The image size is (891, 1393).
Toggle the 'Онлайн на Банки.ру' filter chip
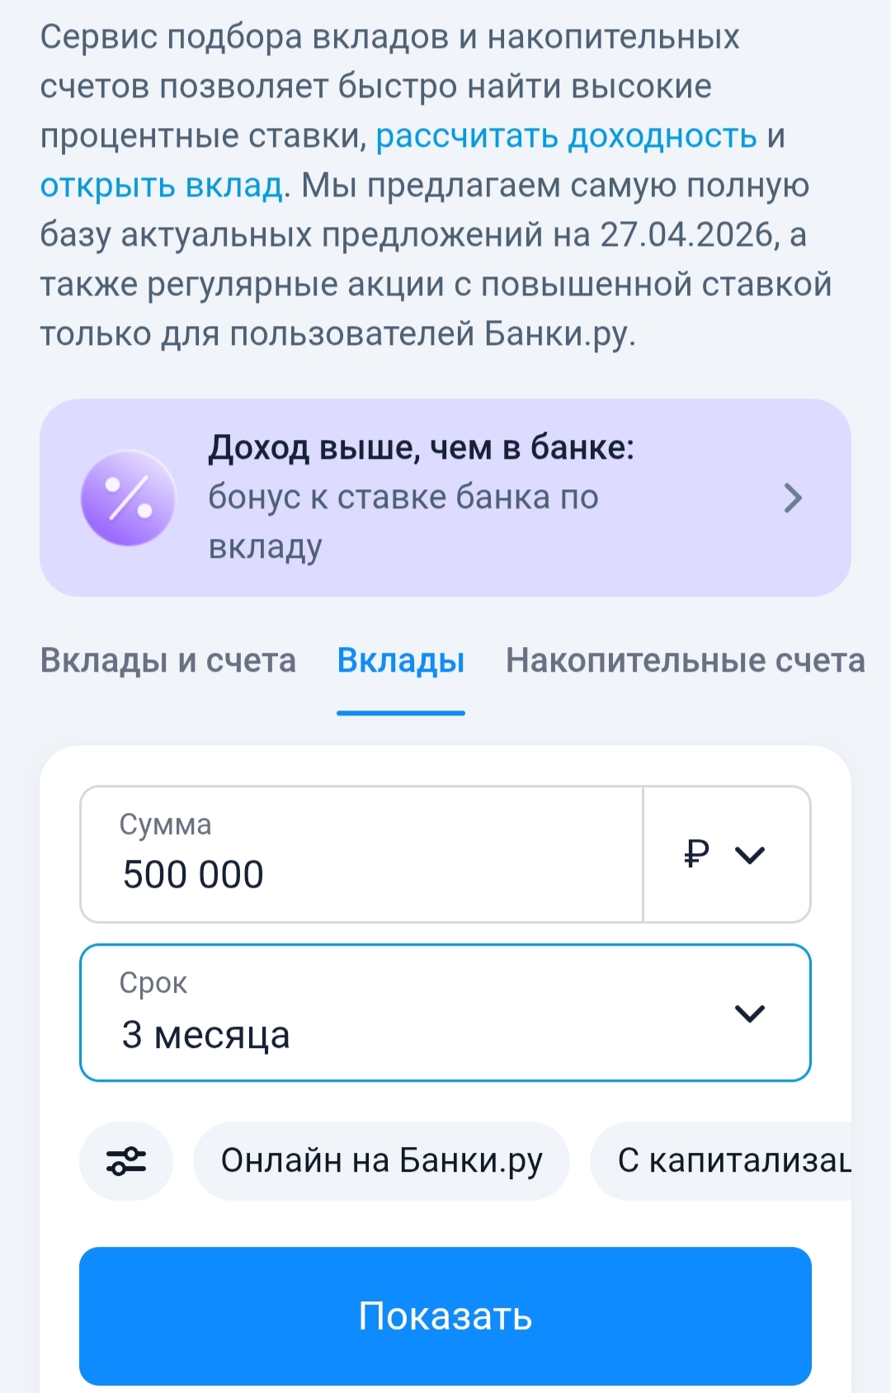pyautogui.click(x=381, y=1160)
